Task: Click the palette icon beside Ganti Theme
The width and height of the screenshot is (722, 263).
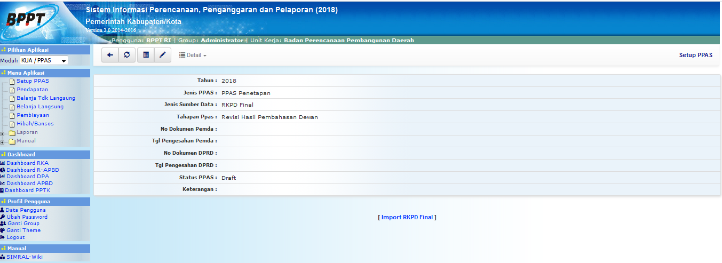Action: point(3,230)
